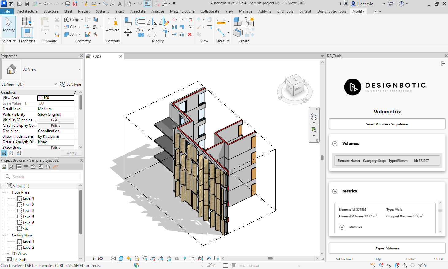Open the Architecture ribbon tab

point(27,11)
